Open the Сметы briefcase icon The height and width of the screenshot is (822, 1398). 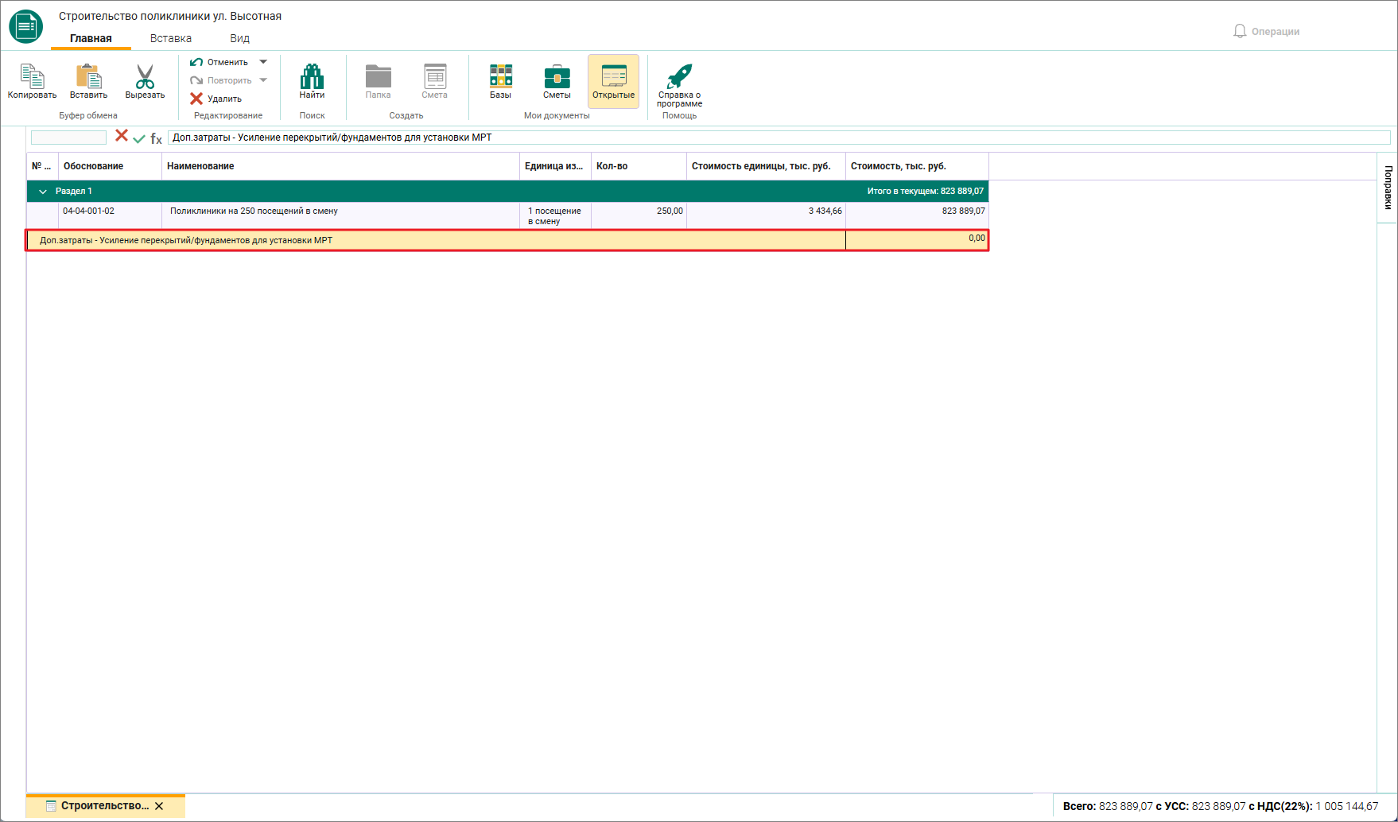pyautogui.click(x=557, y=76)
